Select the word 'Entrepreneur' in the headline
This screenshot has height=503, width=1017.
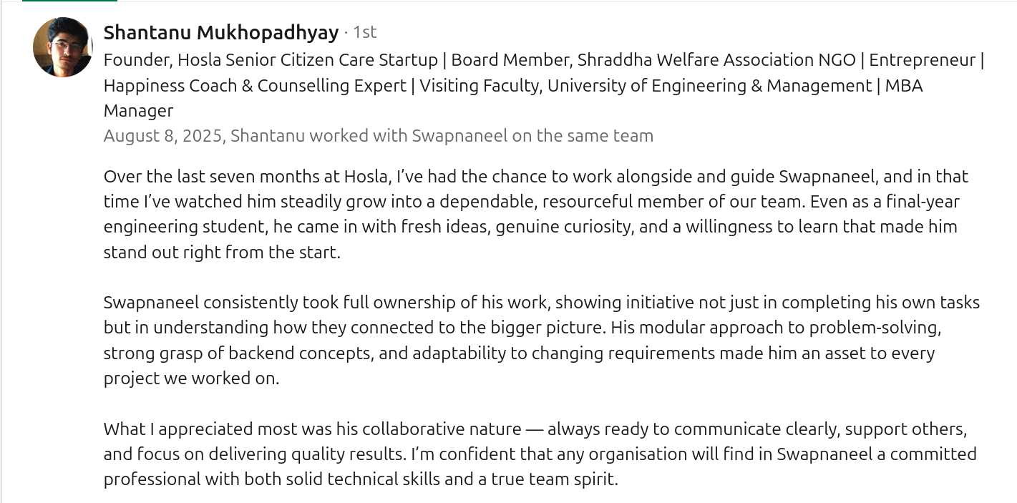click(x=923, y=60)
